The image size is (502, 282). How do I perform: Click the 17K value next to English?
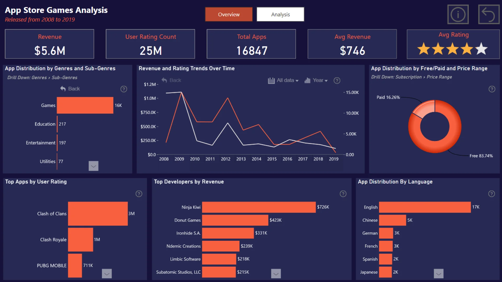476,207
